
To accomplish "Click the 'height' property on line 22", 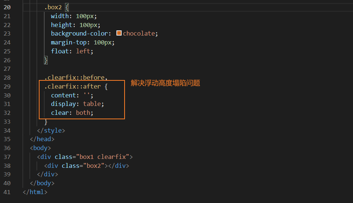I will tap(61, 25).
